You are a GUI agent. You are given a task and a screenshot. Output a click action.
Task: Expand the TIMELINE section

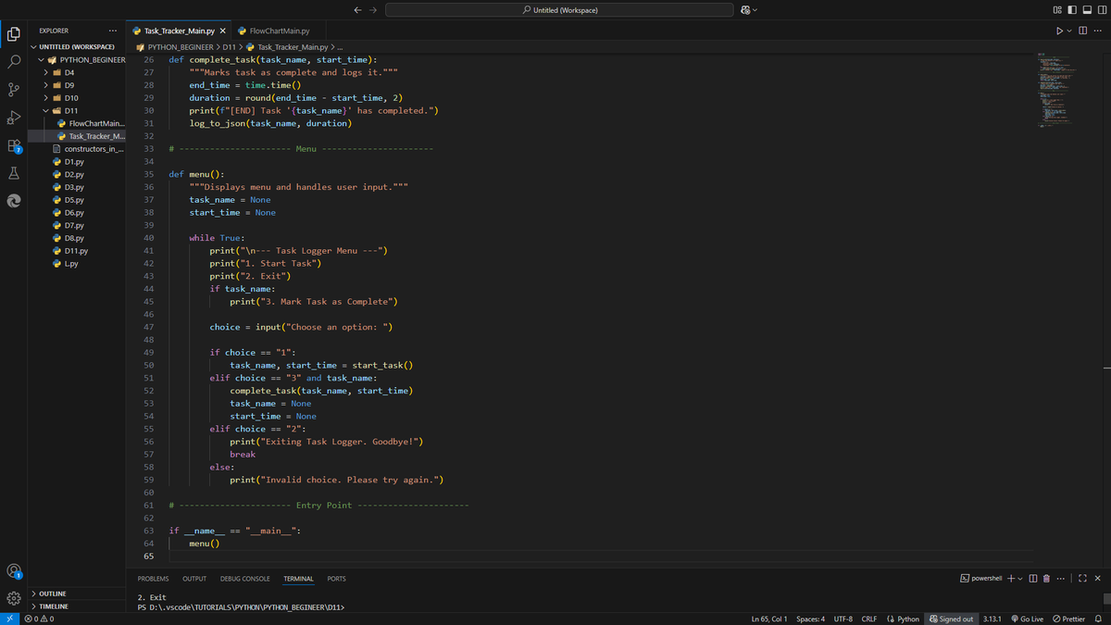click(x=53, y=606)
